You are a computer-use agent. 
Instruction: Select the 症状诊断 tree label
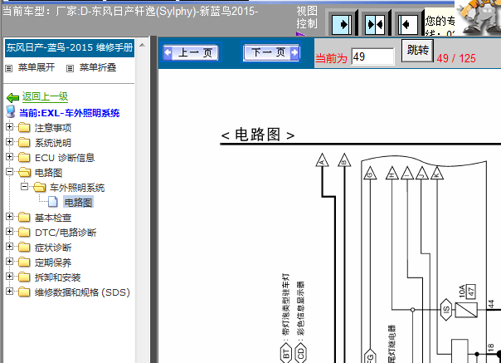pyautogui.click(x=53, y=248)
